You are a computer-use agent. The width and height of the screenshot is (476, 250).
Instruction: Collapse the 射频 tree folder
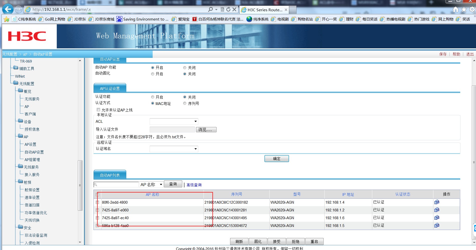[x=20, y=182]
